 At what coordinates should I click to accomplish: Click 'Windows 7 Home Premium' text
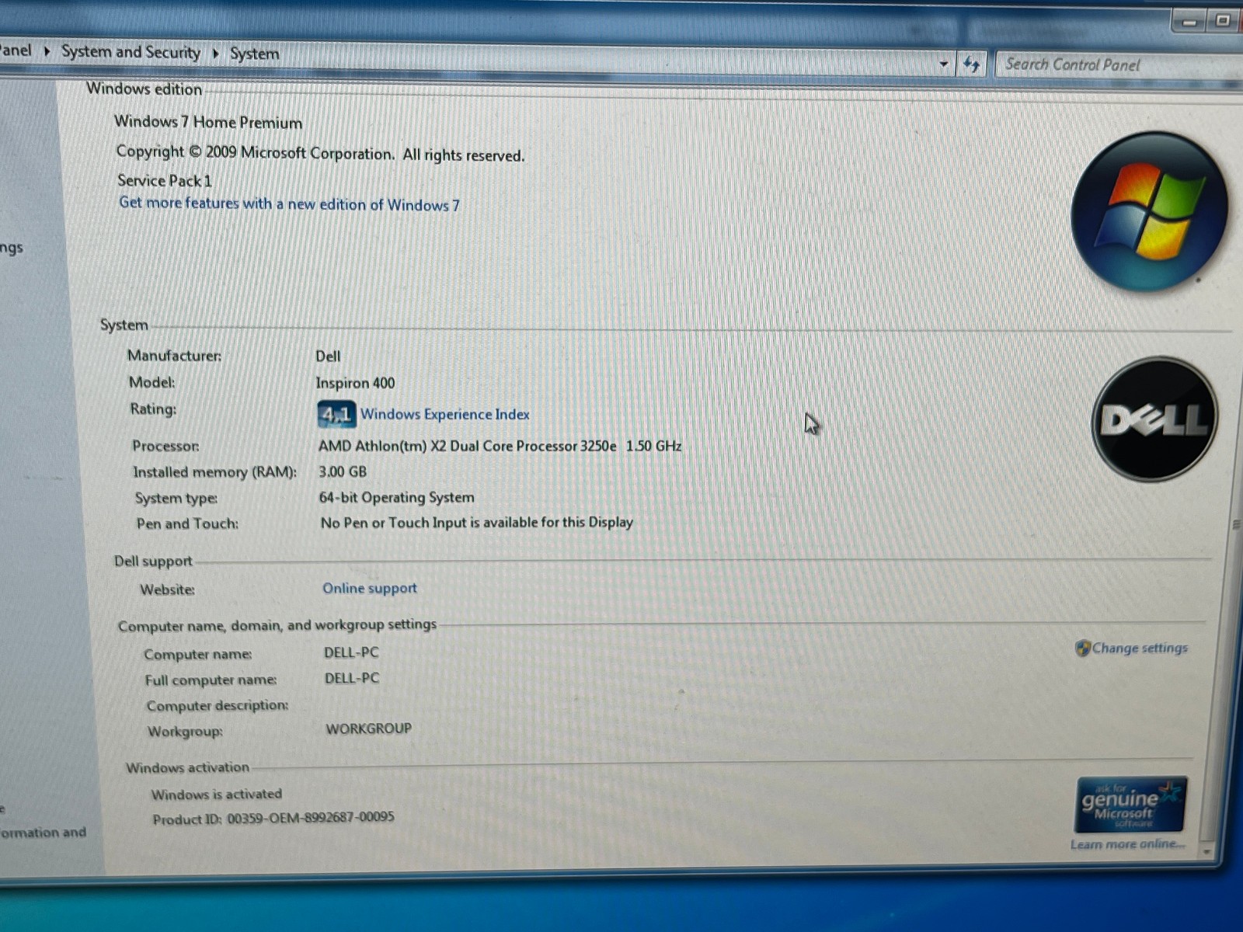click(208, 122)
